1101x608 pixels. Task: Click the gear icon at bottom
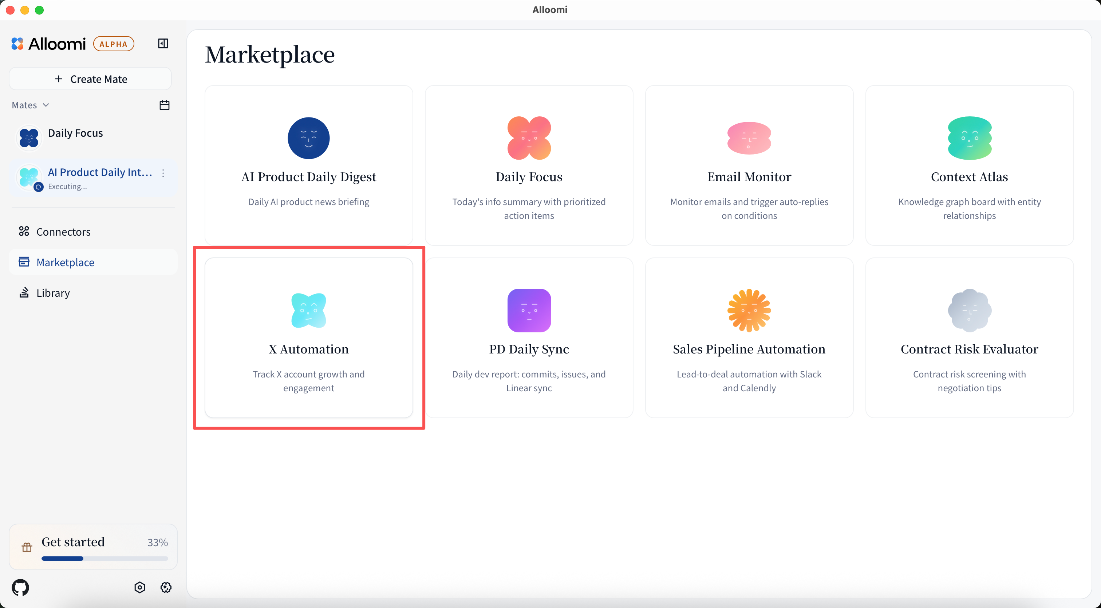click(166, 588)
